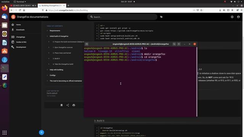Click the terminal scrollbar
The image size is (244, 137).
pos(197,82)
